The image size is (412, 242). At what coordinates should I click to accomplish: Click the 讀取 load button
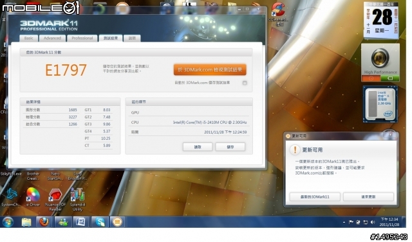click(198, 147)
